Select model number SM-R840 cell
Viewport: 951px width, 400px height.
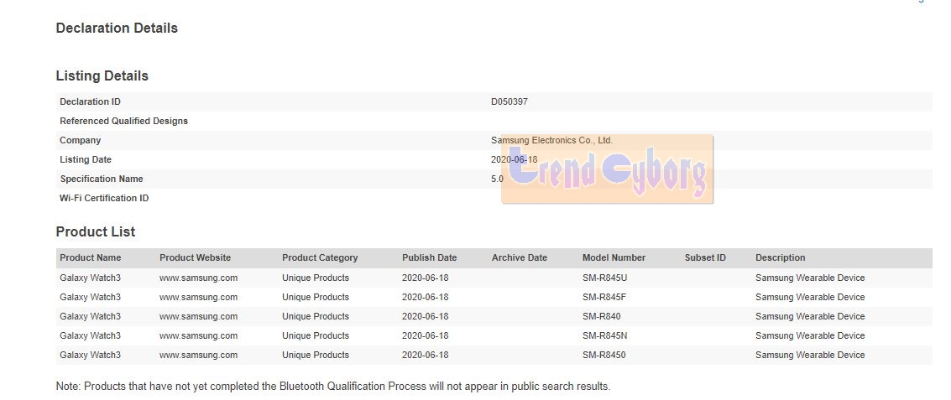point(601,316)
